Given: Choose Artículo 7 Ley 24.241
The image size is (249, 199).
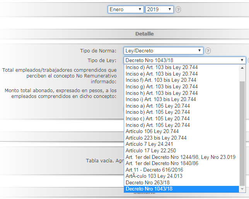Looking at the screenshot, I should point(149,144).
